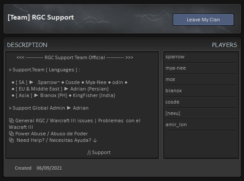The image size is (244, 181).
Task: Click the Support.Team [ Languages ] line
Action: tap(45, 70)
